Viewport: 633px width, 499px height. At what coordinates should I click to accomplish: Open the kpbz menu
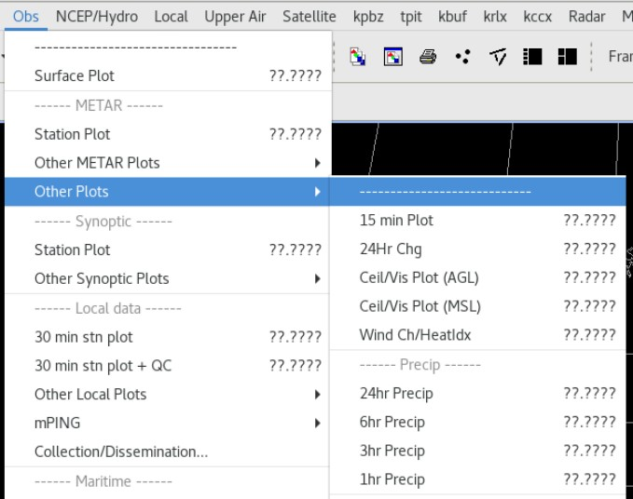tap(368, 17)
